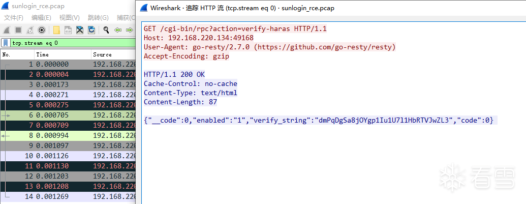The height and width of the screenshot is (204, 526).
Task: Select packet 13 at time 0.001208
Action: (68, 186)
